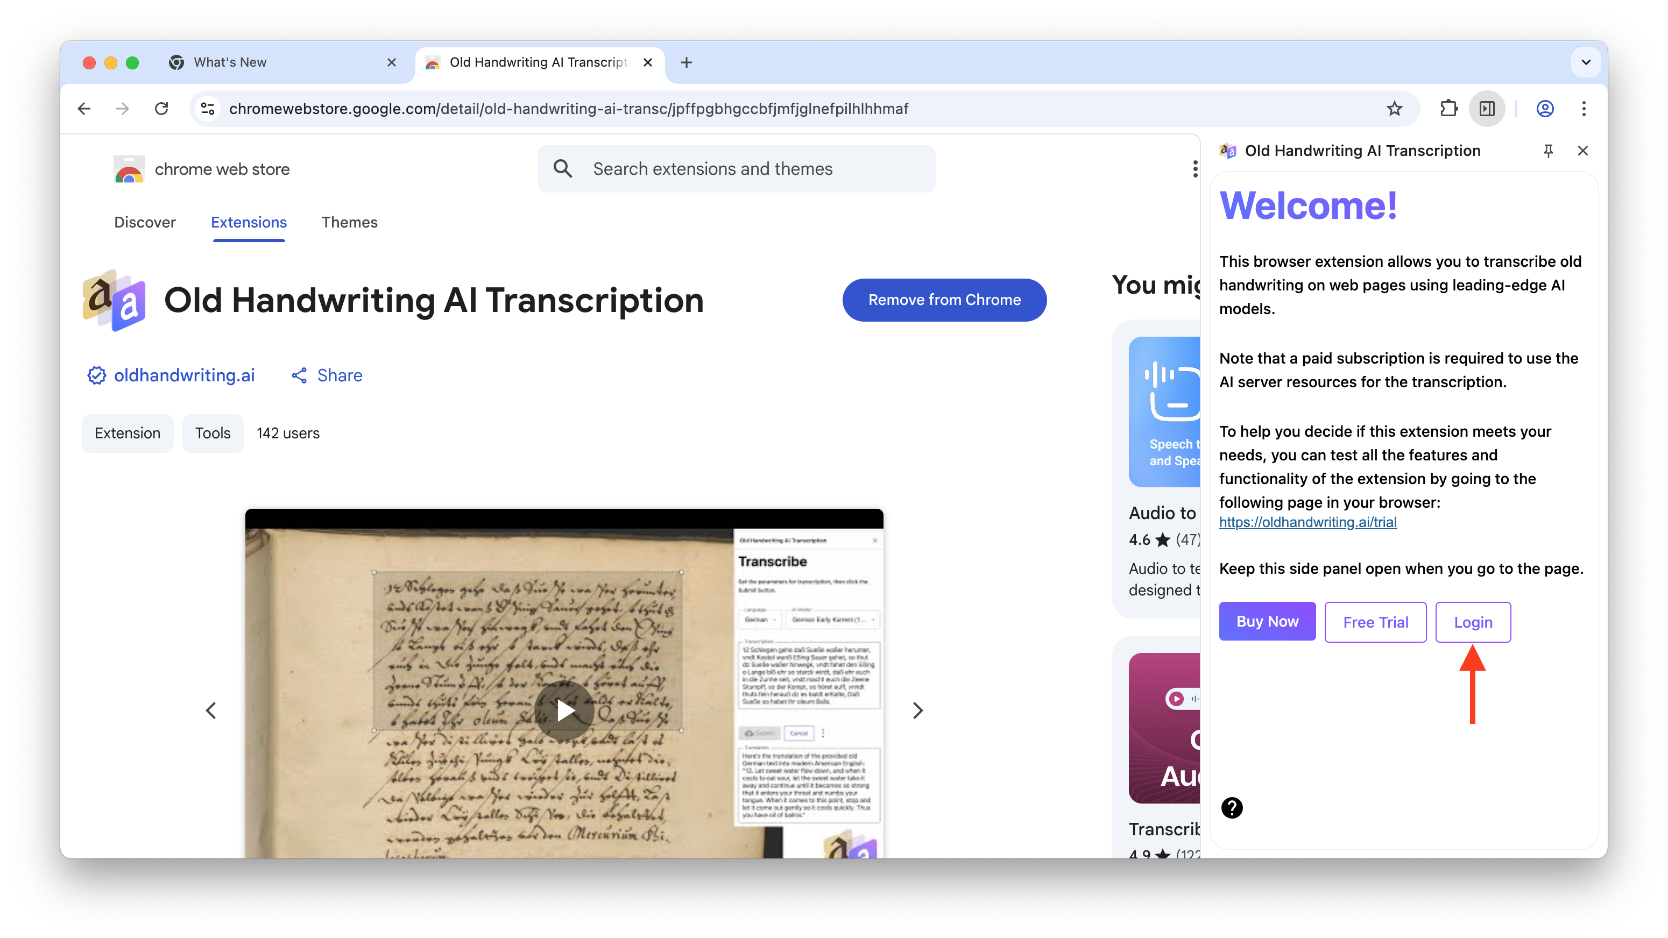Click the side panel extension icon
Screen dimensions: 1668x938
[1228, 151]
